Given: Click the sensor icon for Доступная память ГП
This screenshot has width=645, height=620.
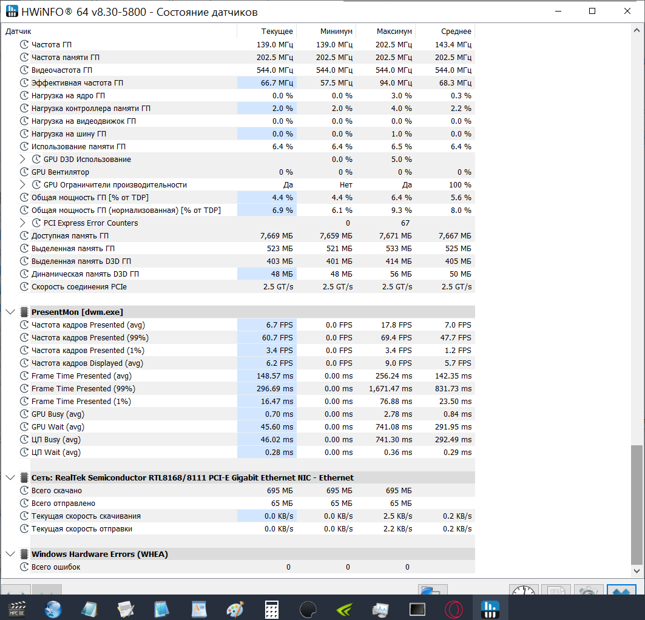Looking at the screenshot, I should (24, 235).
